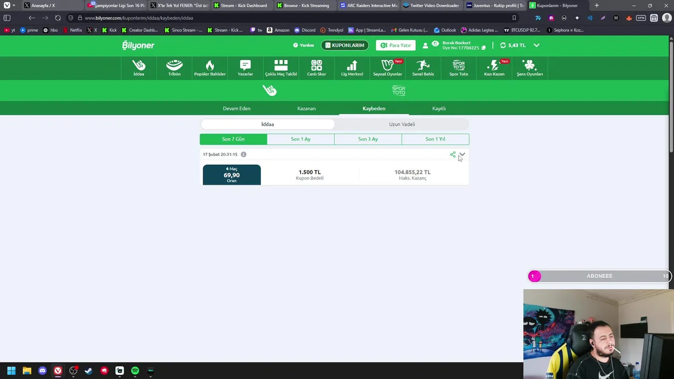Open the Netflix bookmark
The width and height of the screenshot is (674, 379).
tap(73, 30)
